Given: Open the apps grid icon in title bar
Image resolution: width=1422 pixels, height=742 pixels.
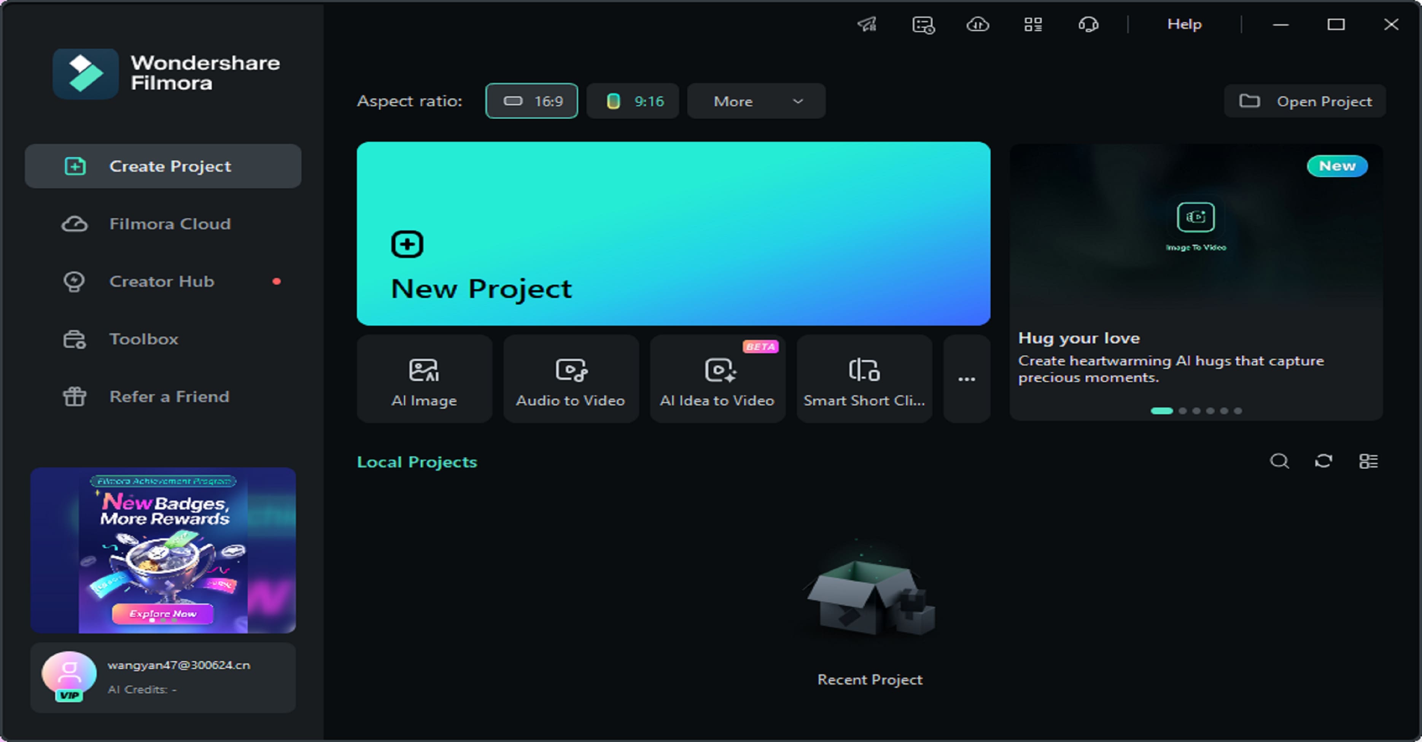Looking at the screenshot, I should 1033,24.
